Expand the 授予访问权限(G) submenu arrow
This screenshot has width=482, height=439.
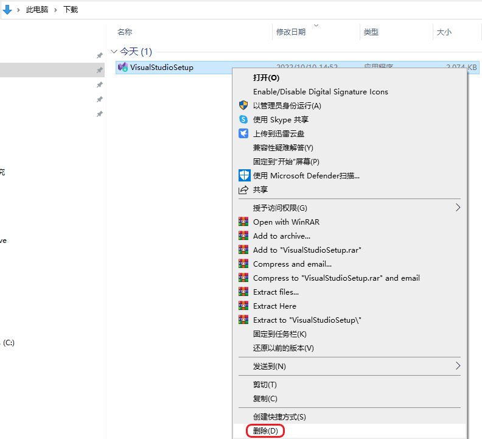click(458, 208)
